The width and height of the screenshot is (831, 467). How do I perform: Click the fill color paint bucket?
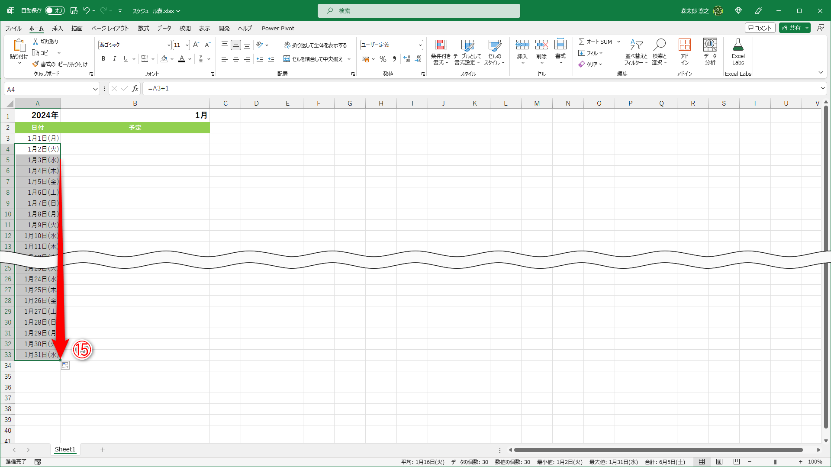(x=164, y=59)
